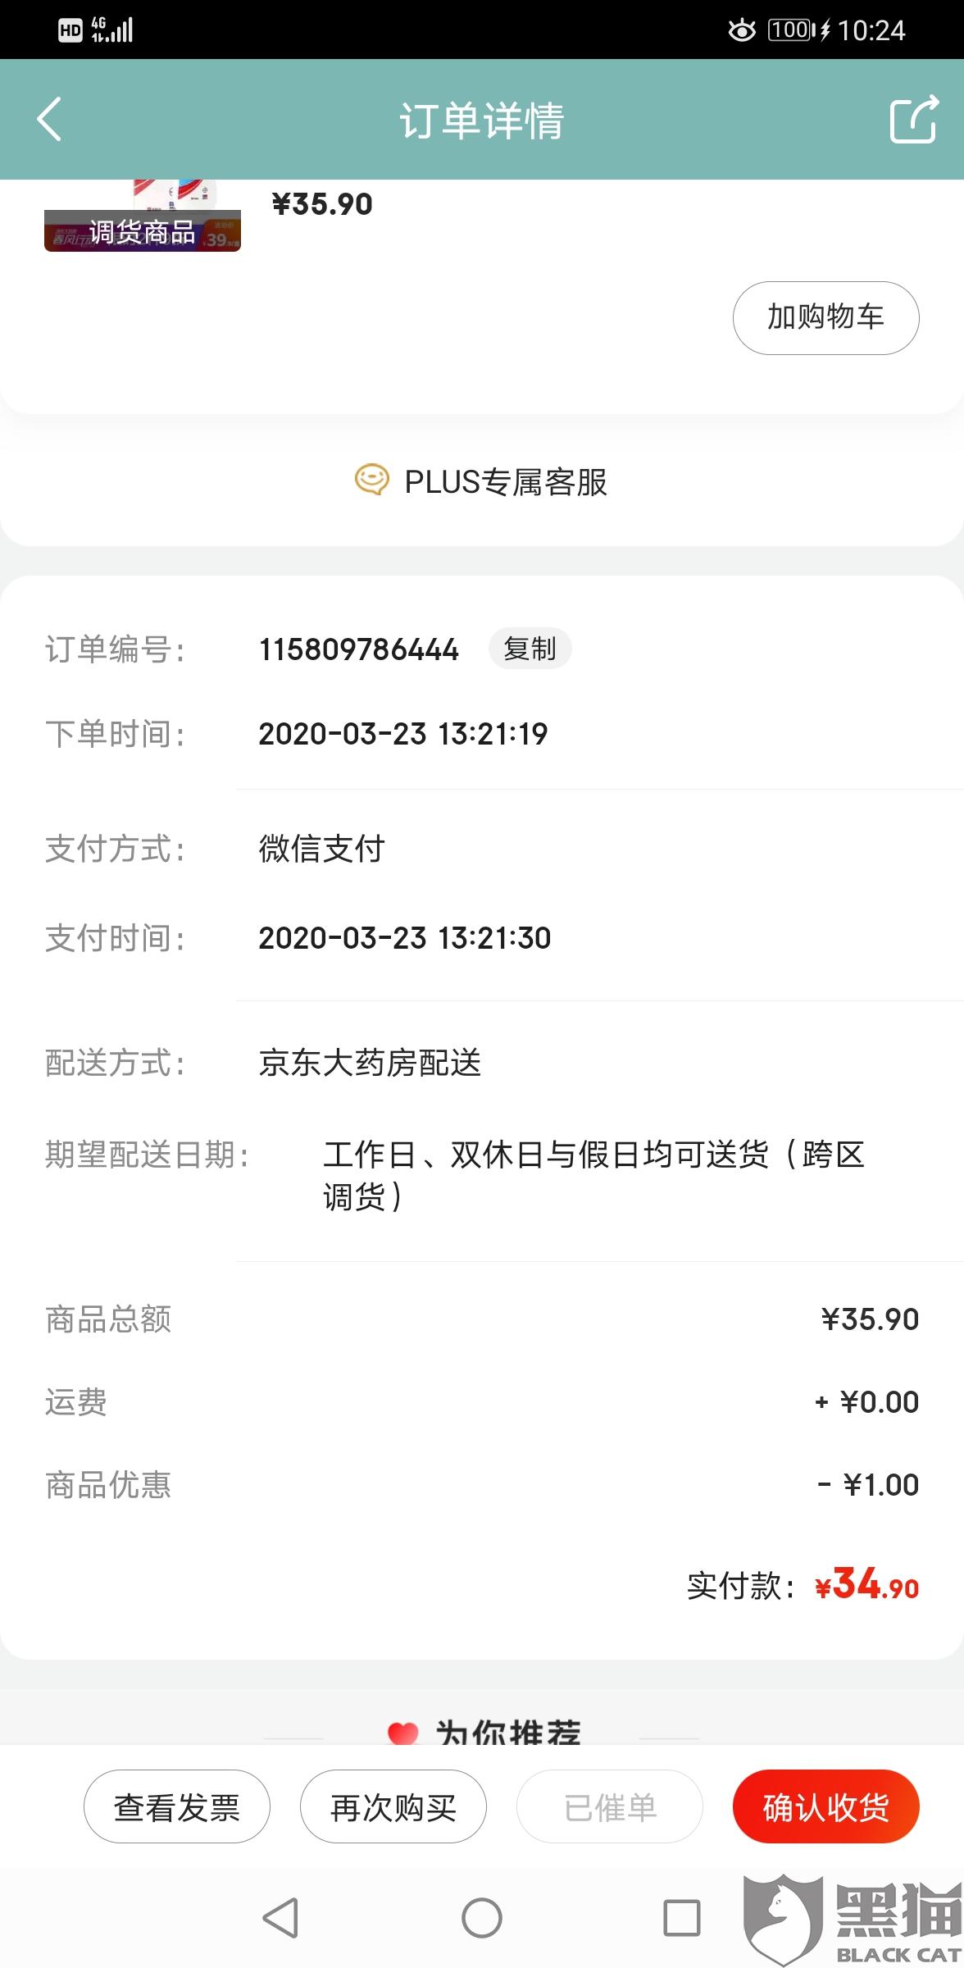Screen dimensions: 964x1968
Task: Tap the 实付款 amount ¥34.90
Action: 867,1585
